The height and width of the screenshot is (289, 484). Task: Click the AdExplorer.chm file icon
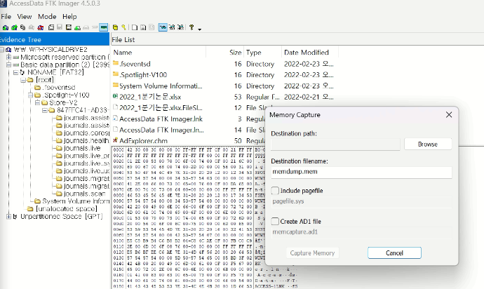tap(116, 140)
